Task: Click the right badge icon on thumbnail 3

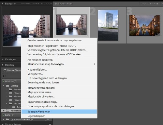Action: click(158, 34)
